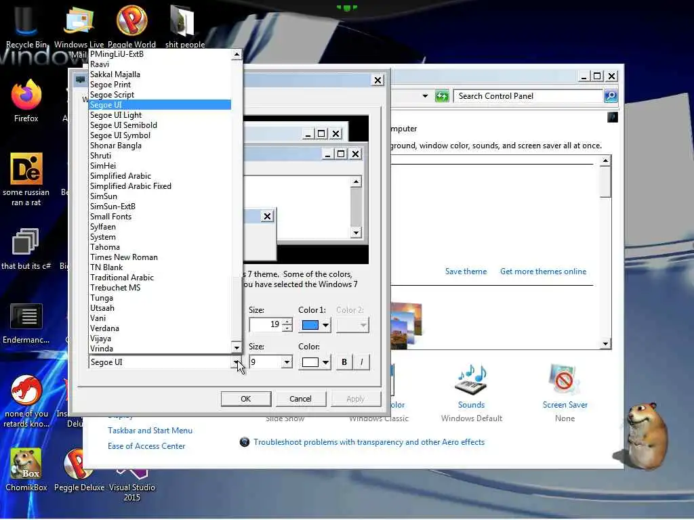Click the landscape theme thumbnail
This screenshot has width=694, height=520.
(x=407, y=325)
